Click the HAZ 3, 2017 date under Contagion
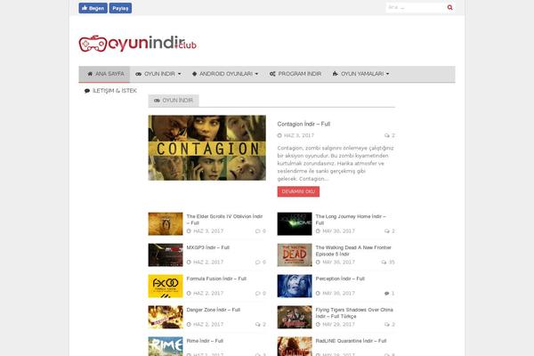This screenshot has width=534, height=356. point(299,135)
